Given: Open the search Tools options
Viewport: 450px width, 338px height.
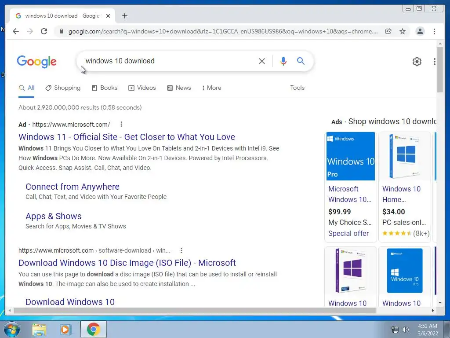Looking at the screenshot, I should pos(297,88).
